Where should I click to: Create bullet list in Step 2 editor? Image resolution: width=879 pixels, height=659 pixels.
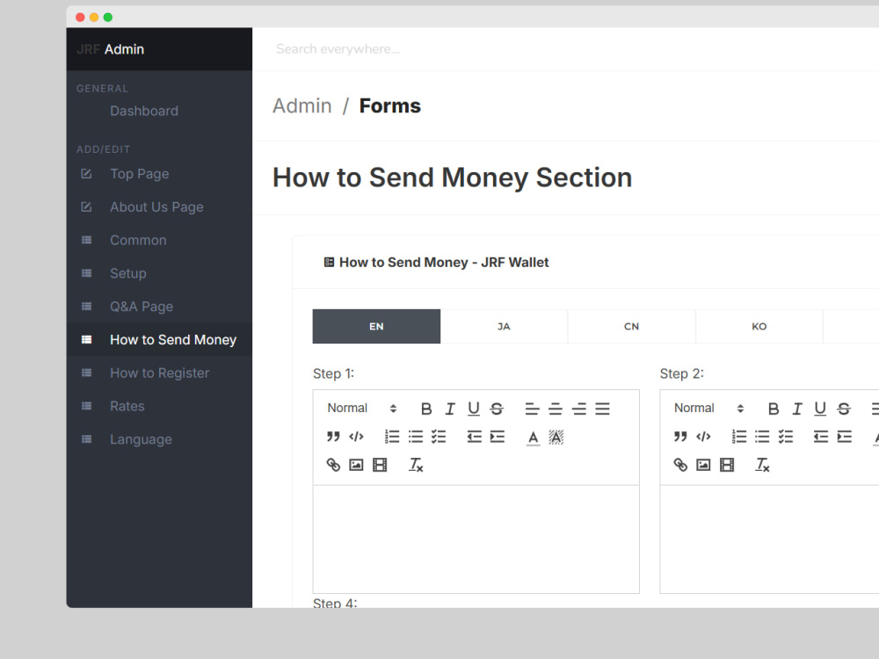[762, 437]
